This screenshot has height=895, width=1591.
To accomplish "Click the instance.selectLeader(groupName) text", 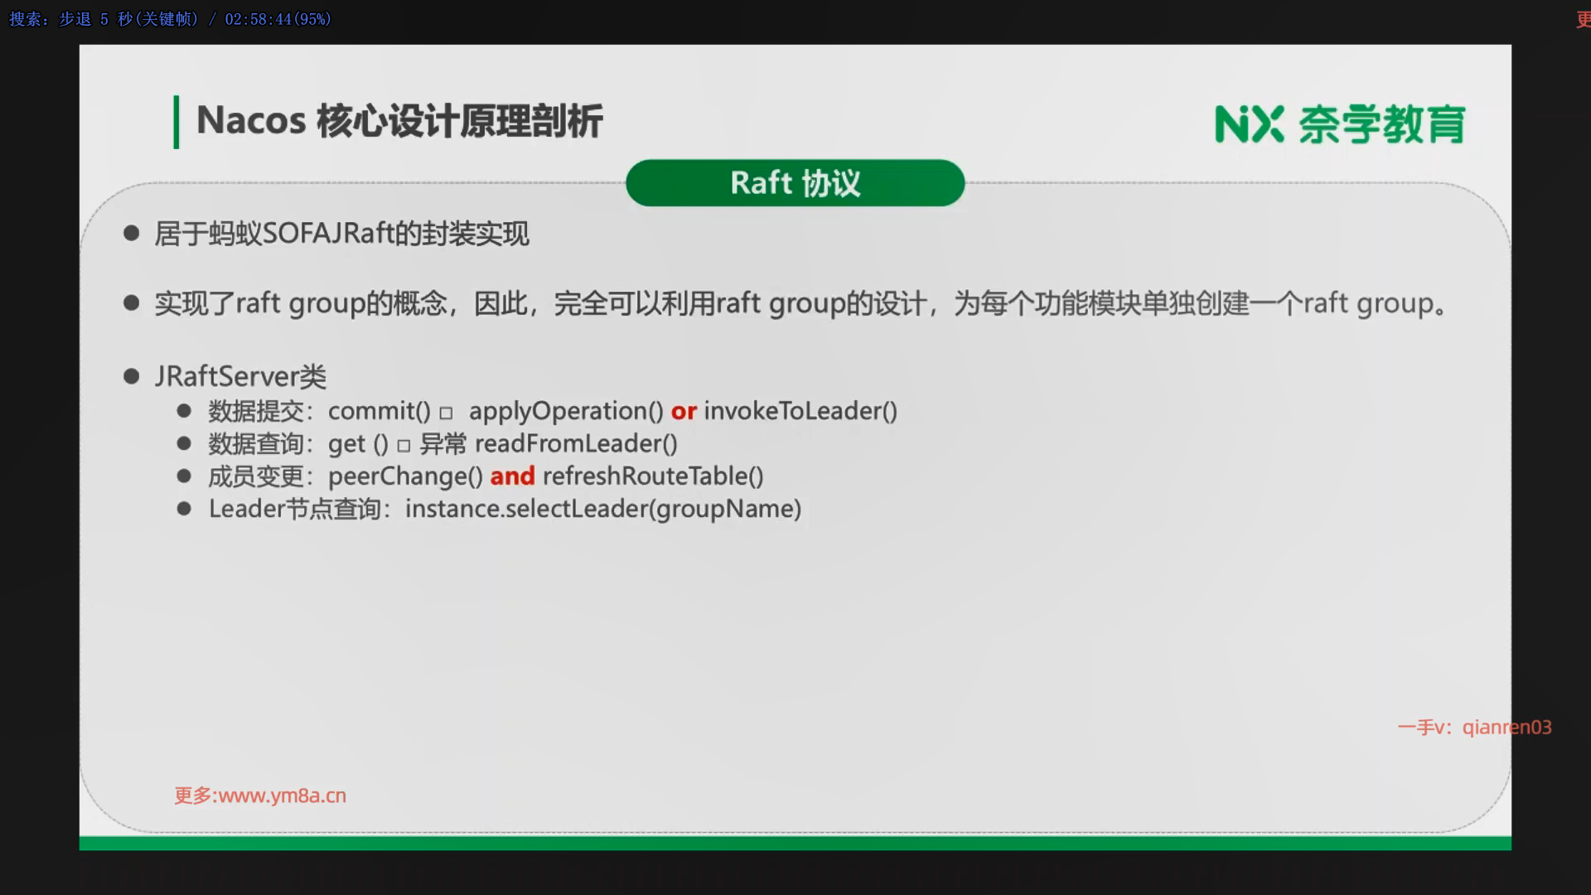I will [x=602, y=509].
